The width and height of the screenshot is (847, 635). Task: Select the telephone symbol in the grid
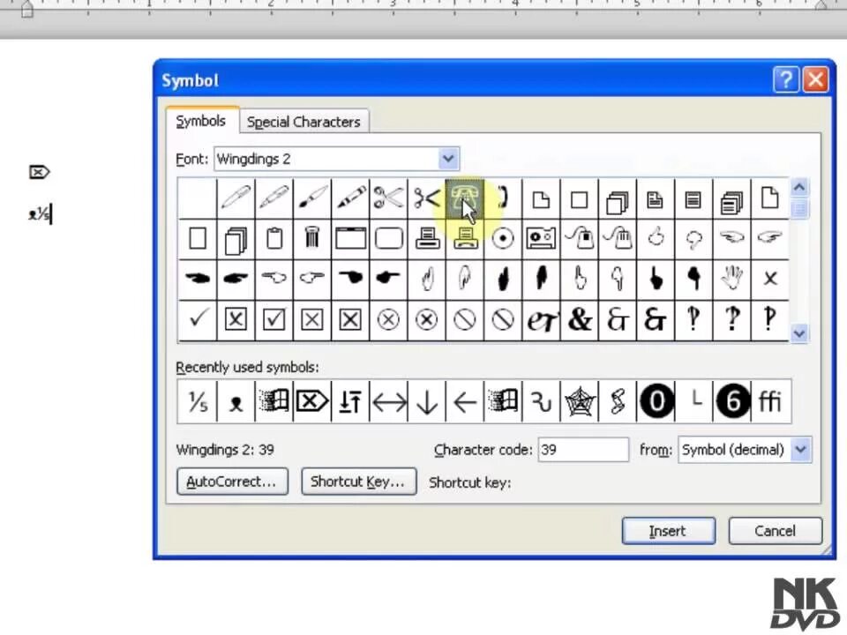(x=465, y=198)
